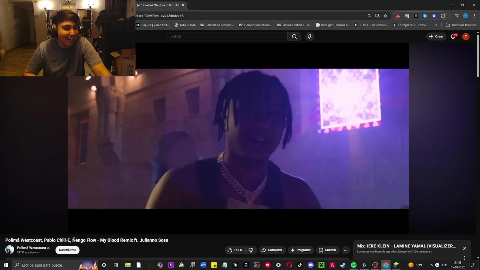Open the MetaMask fox extension
The width and height of the screenshot is (480, 270).
pos(398,16)
